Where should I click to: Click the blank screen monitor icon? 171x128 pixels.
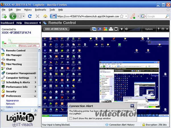116,29
